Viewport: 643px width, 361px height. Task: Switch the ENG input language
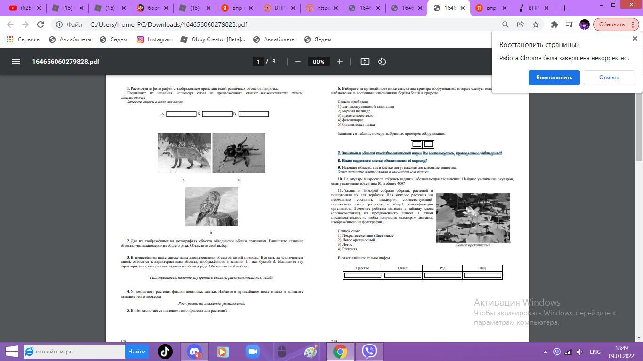click(595, 352)
